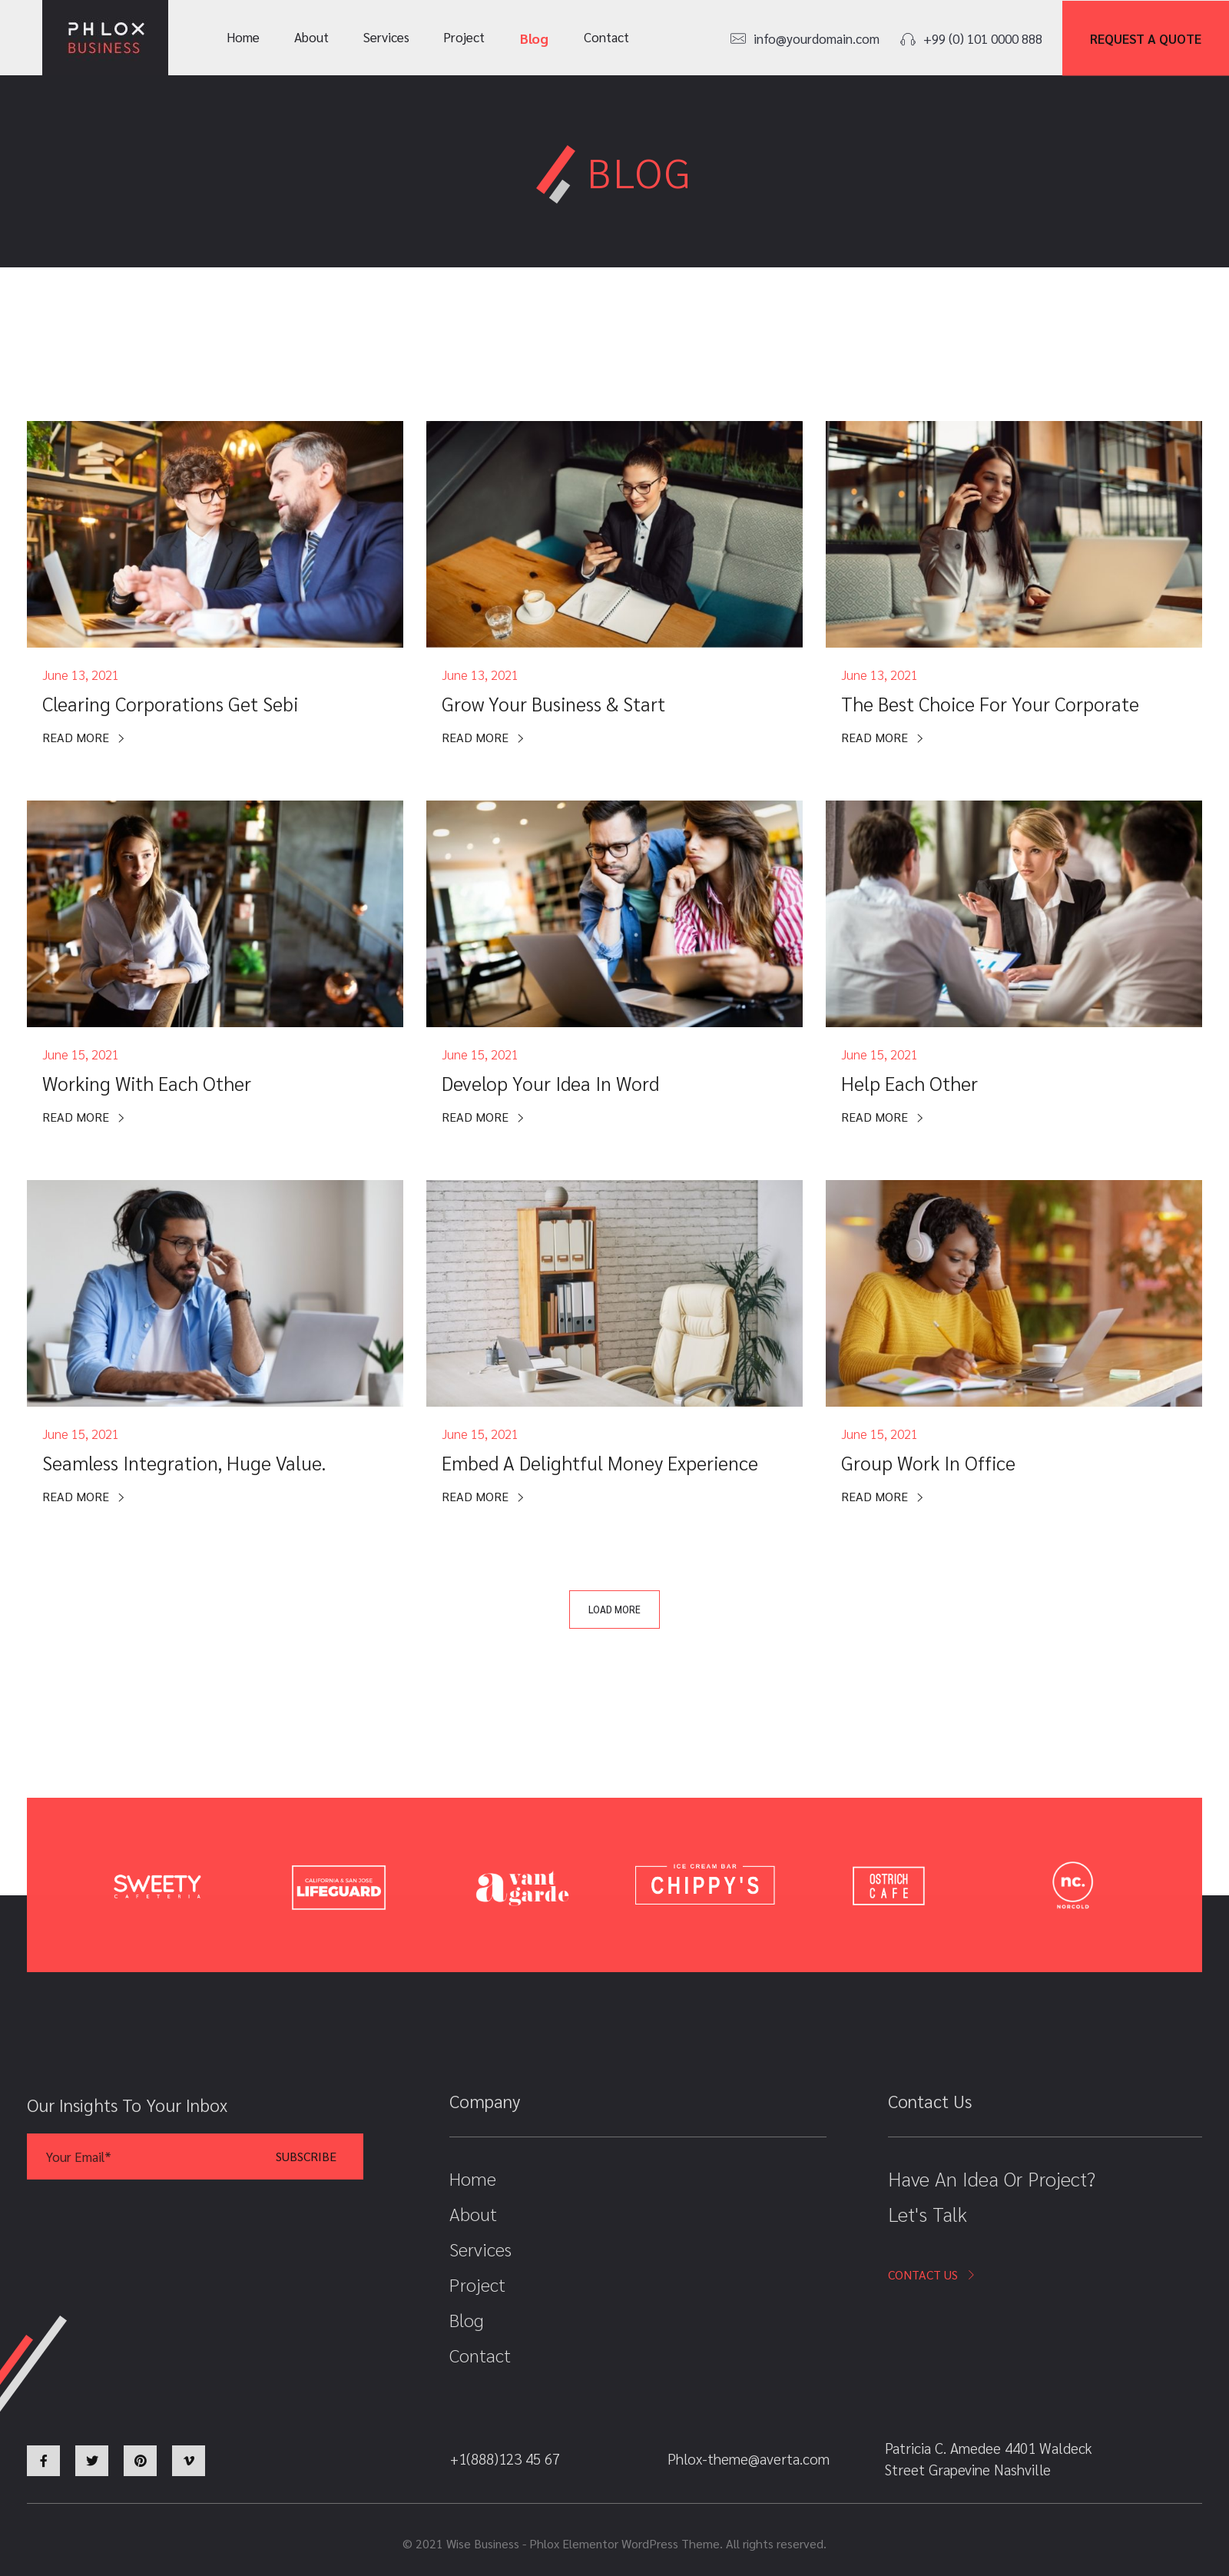The width and height of the screenshot is (1229, 2576).
Task: Click the Request A Quote button
Action: [1145, 38]
